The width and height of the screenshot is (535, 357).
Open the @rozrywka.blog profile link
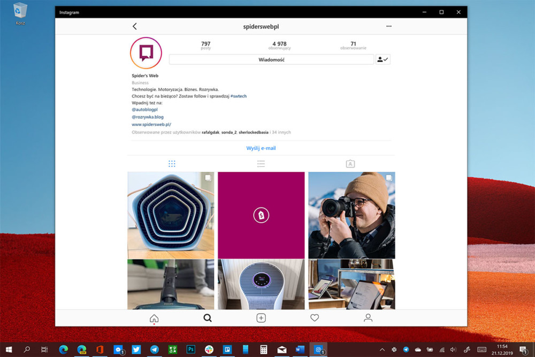tap(148, 117)
